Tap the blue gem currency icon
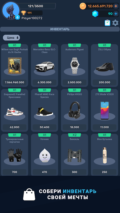Screen dimensions: 120x213 tap(95, 14)
